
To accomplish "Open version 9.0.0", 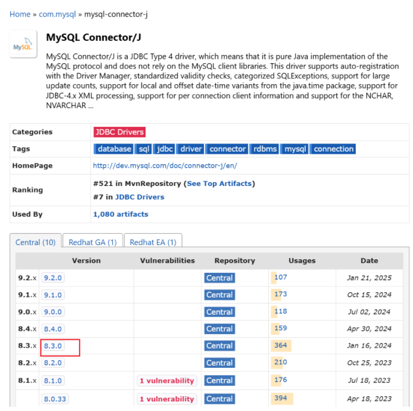I will pyautogui.click(x=53, y=312).
